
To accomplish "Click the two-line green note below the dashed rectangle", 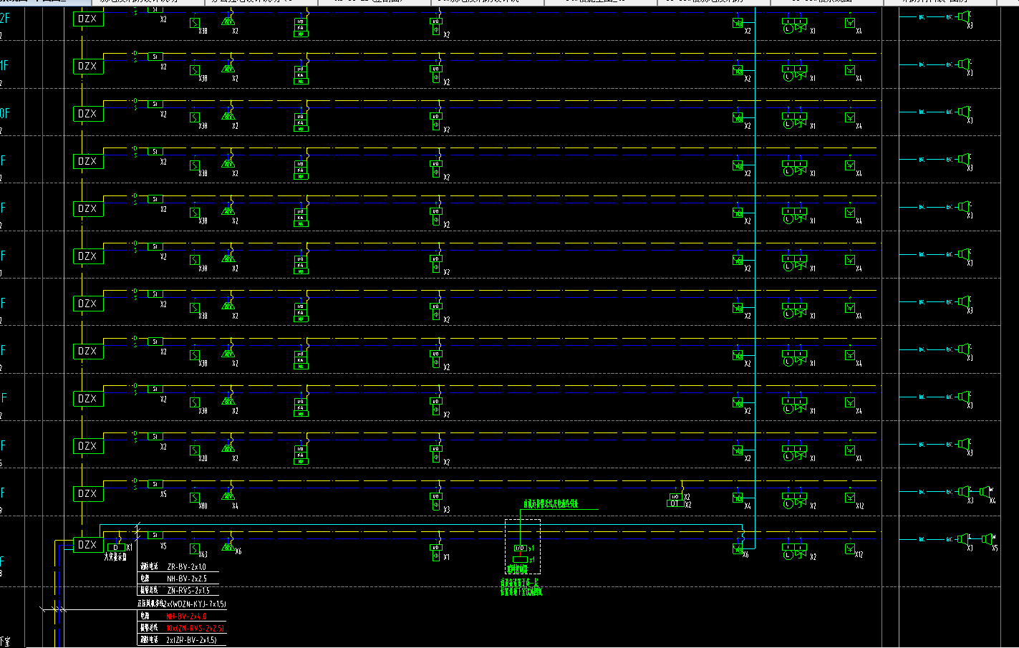I will (x=521, y=587).
